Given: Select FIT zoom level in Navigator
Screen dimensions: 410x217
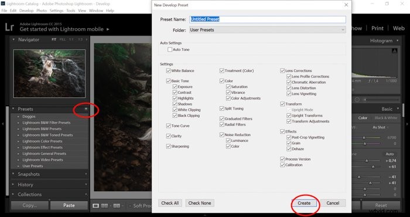Looking at the screenshot, I should (54, 39).
